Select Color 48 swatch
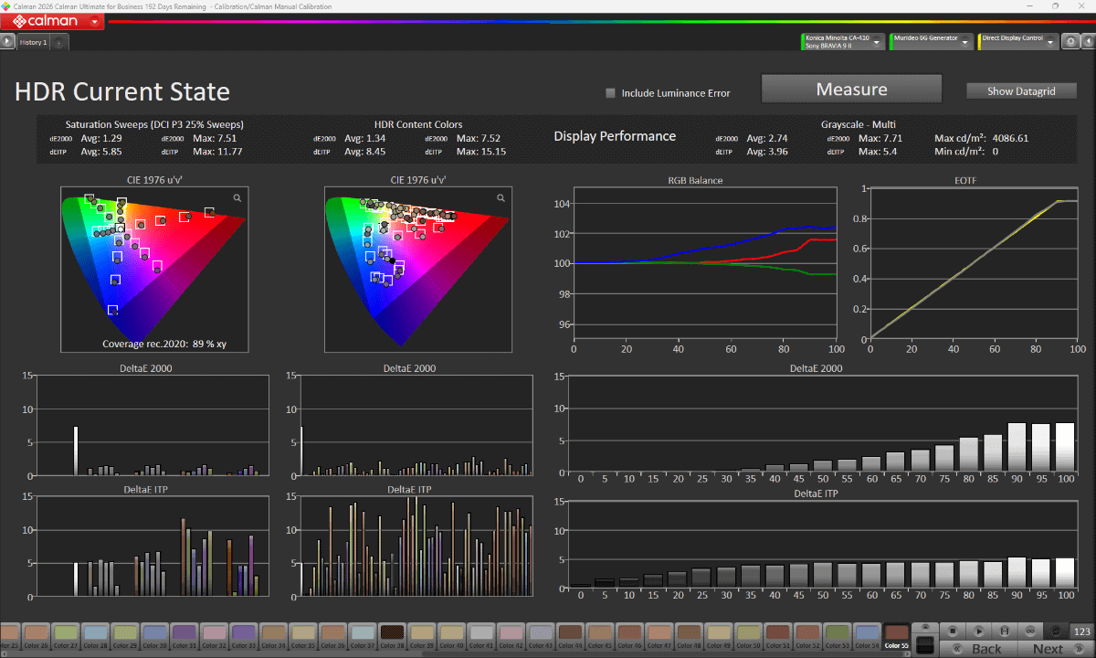 [689, 635]
